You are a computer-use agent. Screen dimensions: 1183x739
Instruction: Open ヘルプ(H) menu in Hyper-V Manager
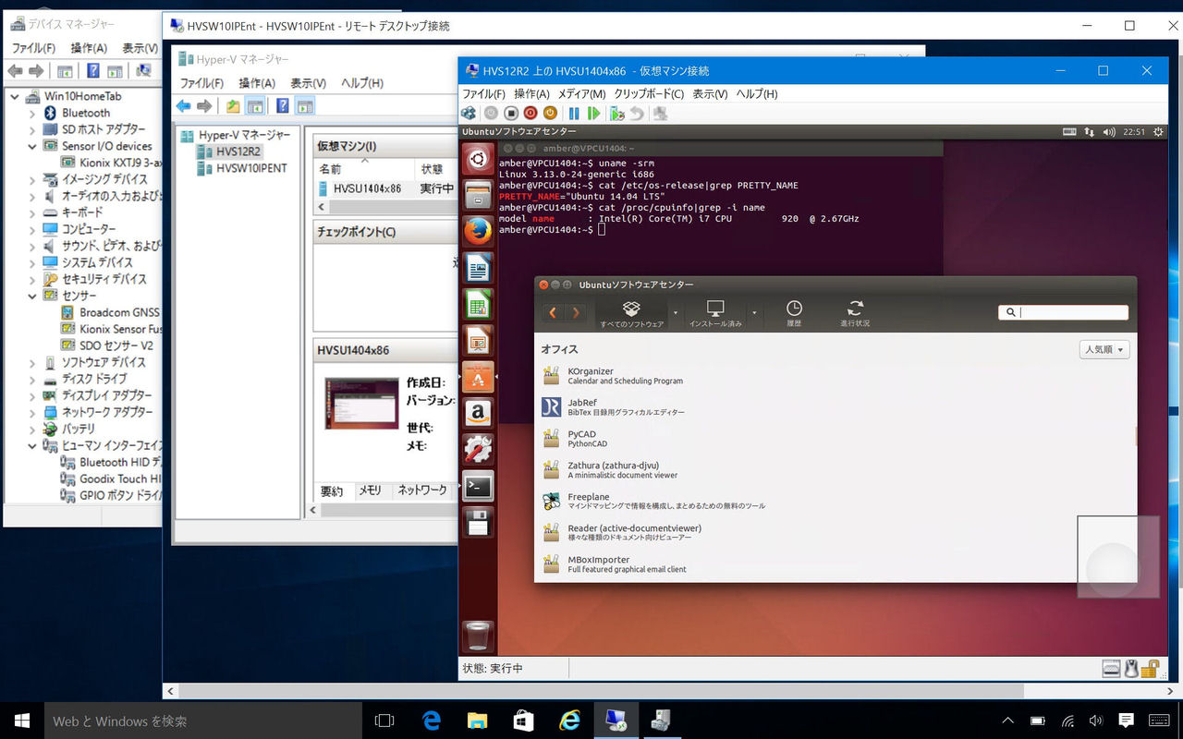point(362,83)
